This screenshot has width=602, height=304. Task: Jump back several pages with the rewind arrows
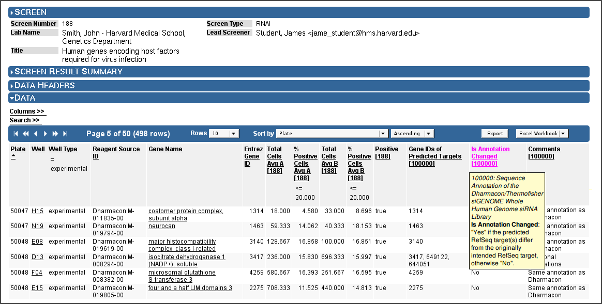click(26, 133)
